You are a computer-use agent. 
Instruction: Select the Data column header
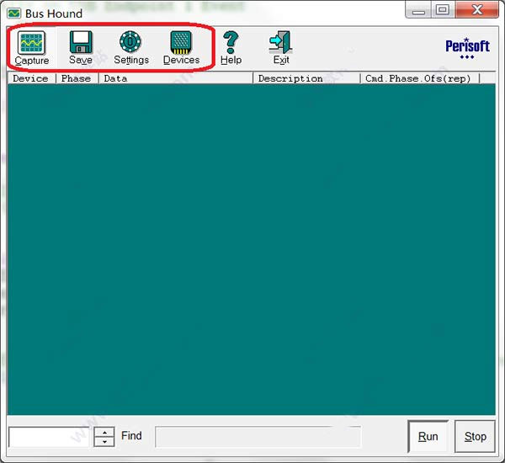click(x=176, y=78)
